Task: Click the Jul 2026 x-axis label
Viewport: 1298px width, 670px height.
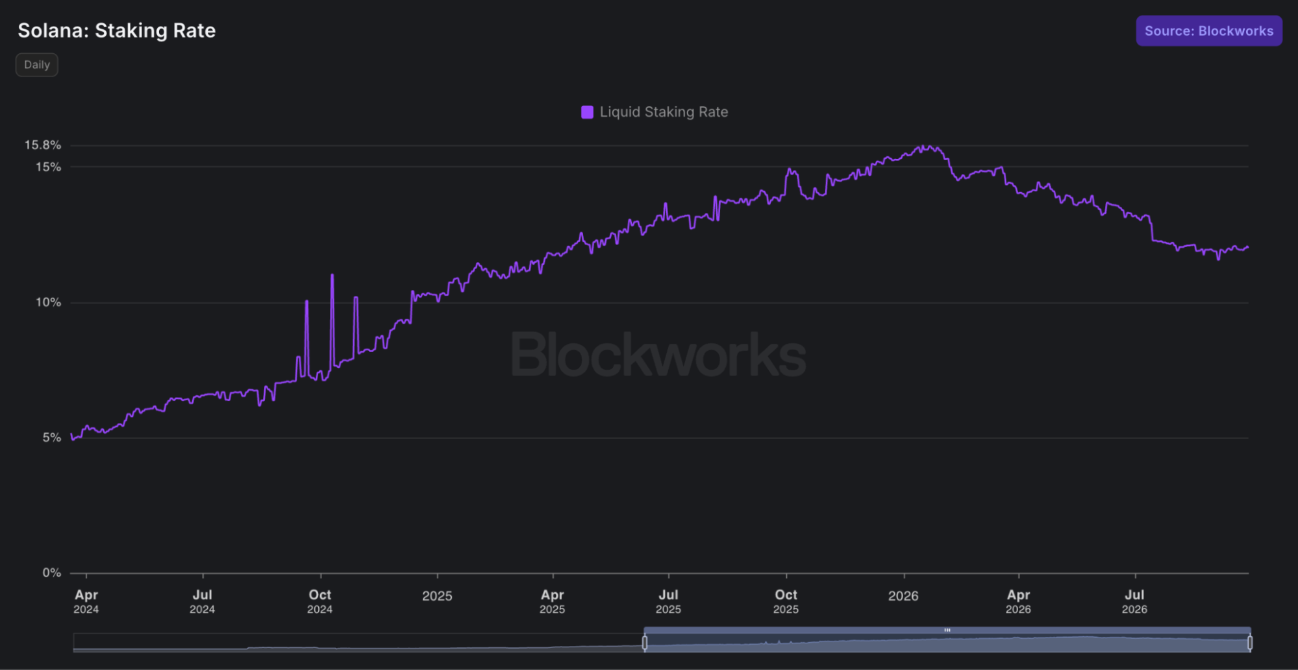Action: click(x=1134, y=601)
